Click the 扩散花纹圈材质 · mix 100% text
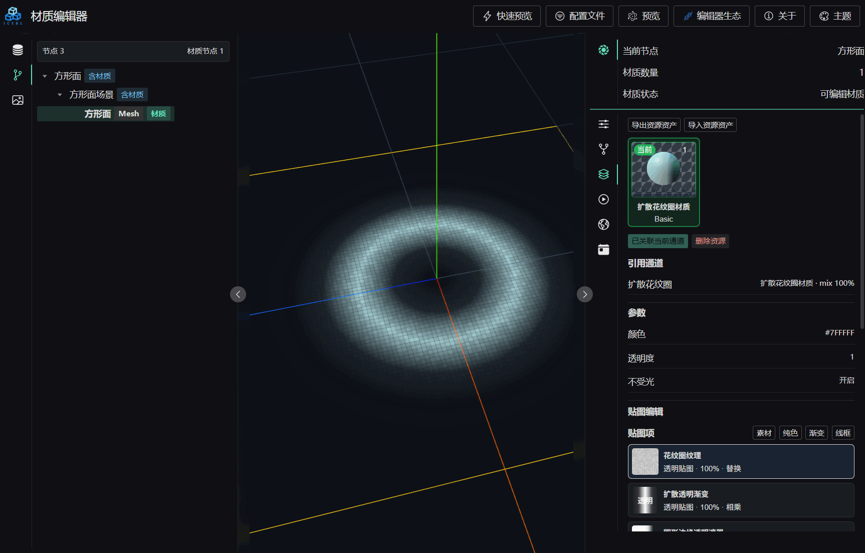865x553 pixels. click(x=807, y=283)
